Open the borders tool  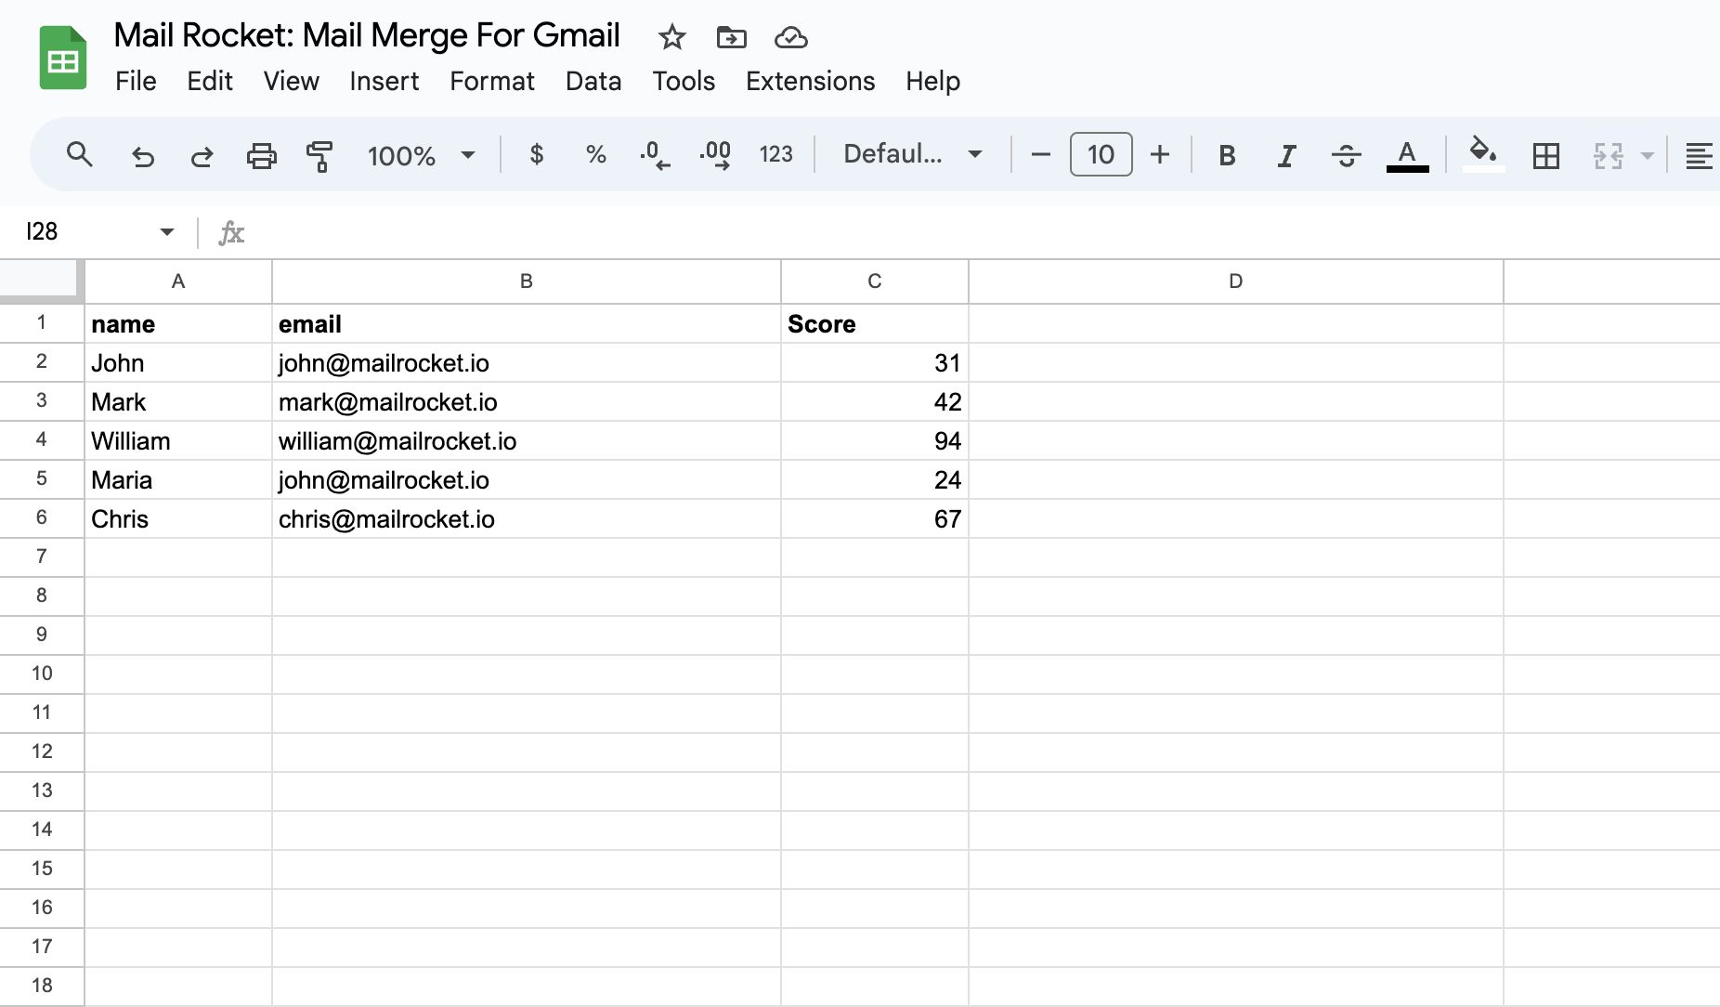1545,155
